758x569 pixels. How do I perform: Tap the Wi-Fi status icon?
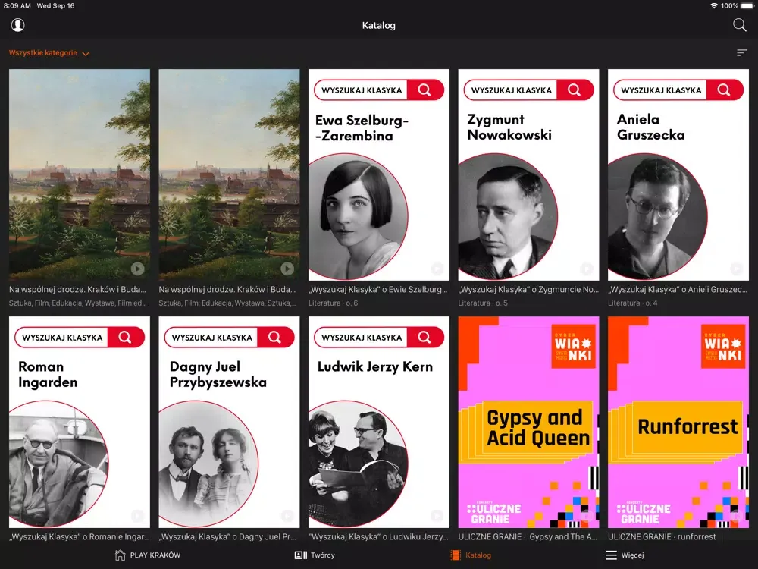pyautogui.click(x=713, y=6)
